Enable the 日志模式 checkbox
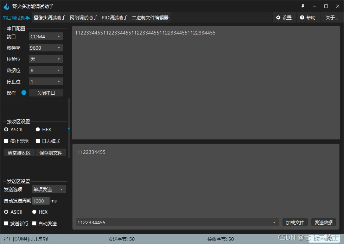Image resolution: width=344 pixels, height=244 pixels. (48, 141)
